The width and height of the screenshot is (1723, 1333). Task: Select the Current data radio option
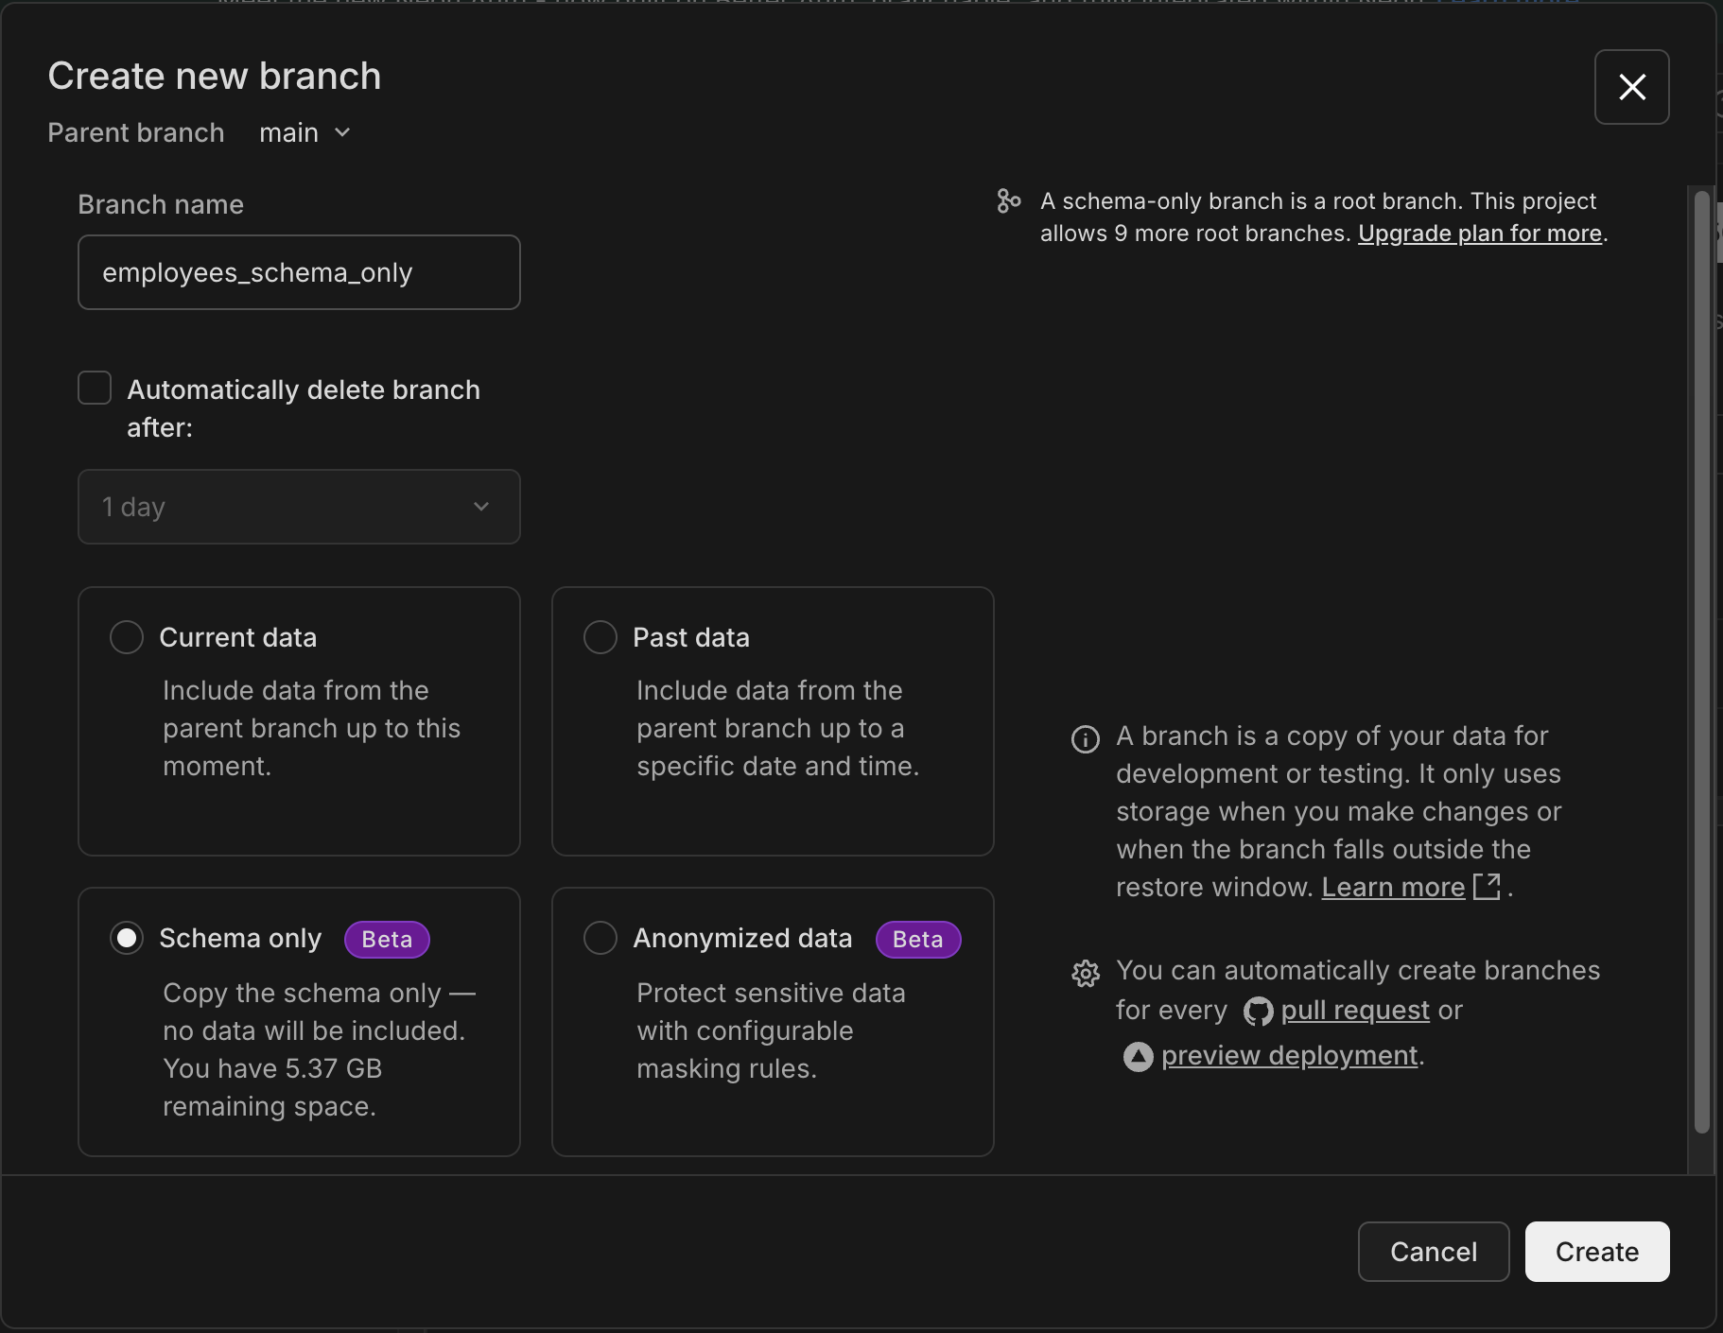pos(127,637)
